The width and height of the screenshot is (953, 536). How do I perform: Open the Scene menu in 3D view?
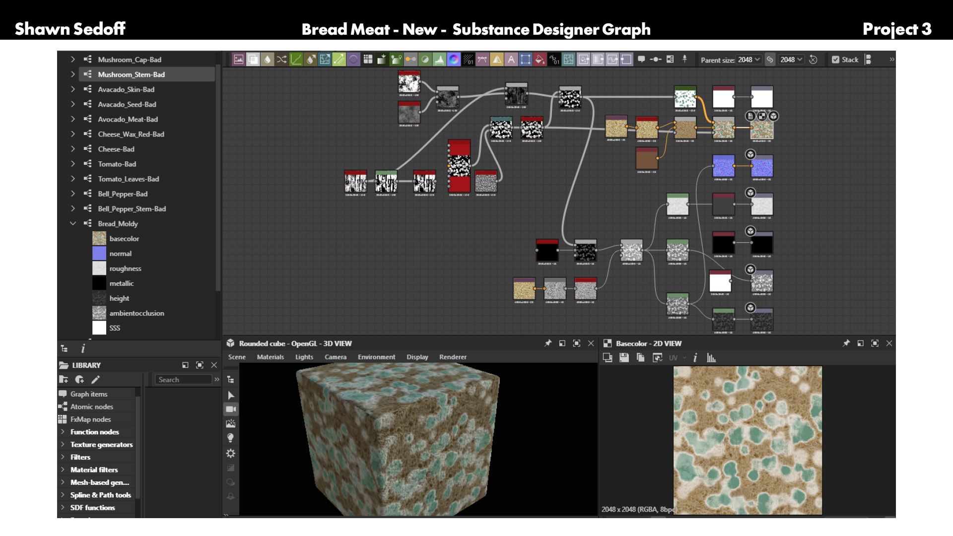coord(237,357)
